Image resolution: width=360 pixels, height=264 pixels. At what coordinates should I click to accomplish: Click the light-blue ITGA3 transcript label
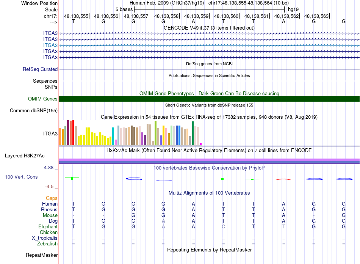50,45
